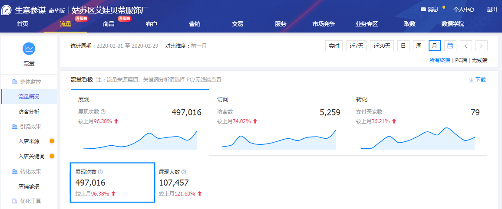Open 流量概况 in sidebar
The width and height of the screenshot is (502, 209).
(x=29, y=97)
